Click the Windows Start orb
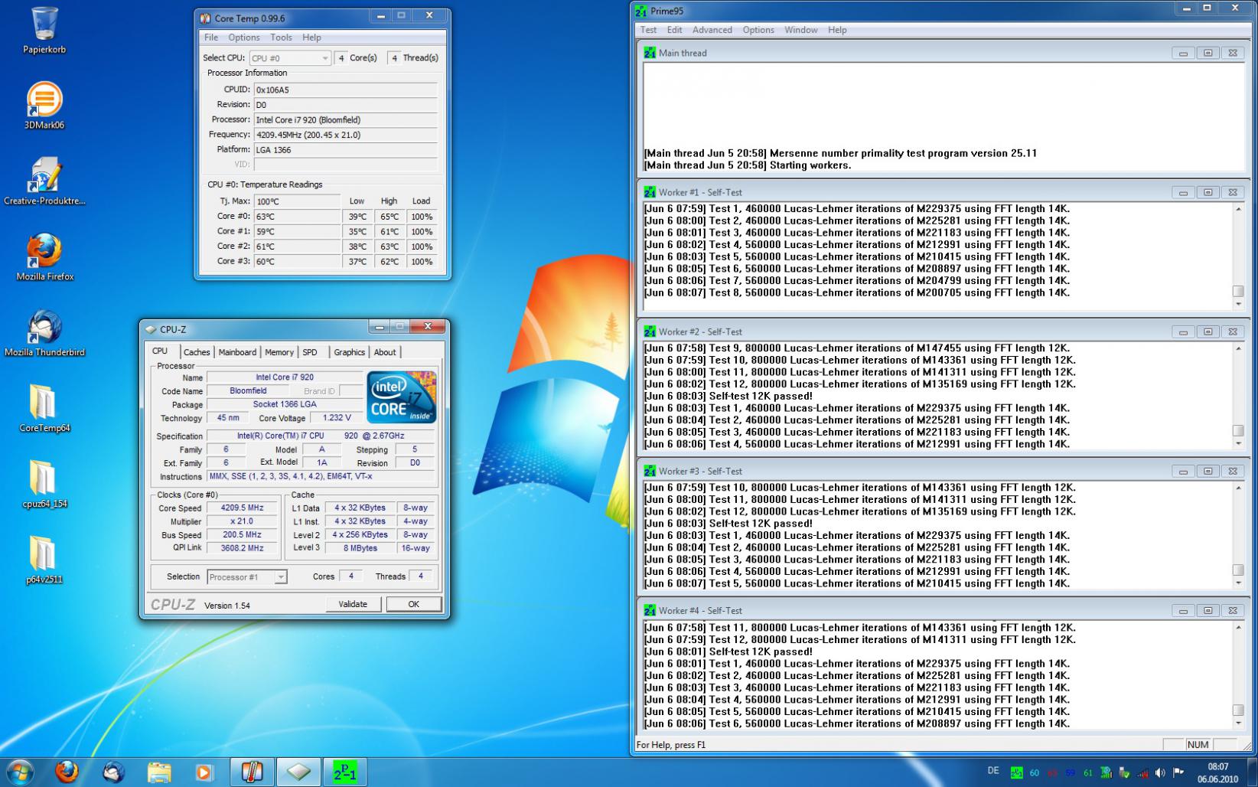The width and height of the screenshot is (1258, 787). pyautogui.click(x=20, y=772)
